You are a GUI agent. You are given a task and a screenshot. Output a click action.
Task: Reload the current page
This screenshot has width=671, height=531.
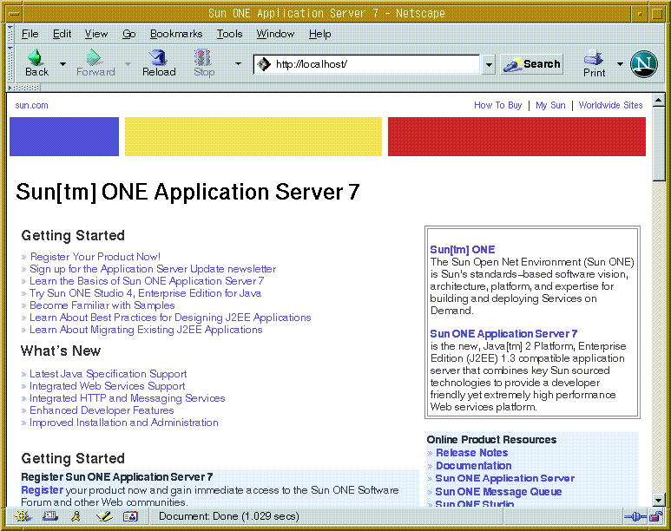pos(159,62)
